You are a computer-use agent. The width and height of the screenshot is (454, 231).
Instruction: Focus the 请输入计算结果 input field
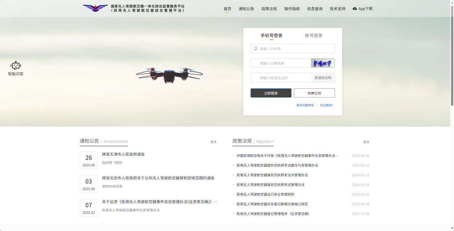pos(281,63)
